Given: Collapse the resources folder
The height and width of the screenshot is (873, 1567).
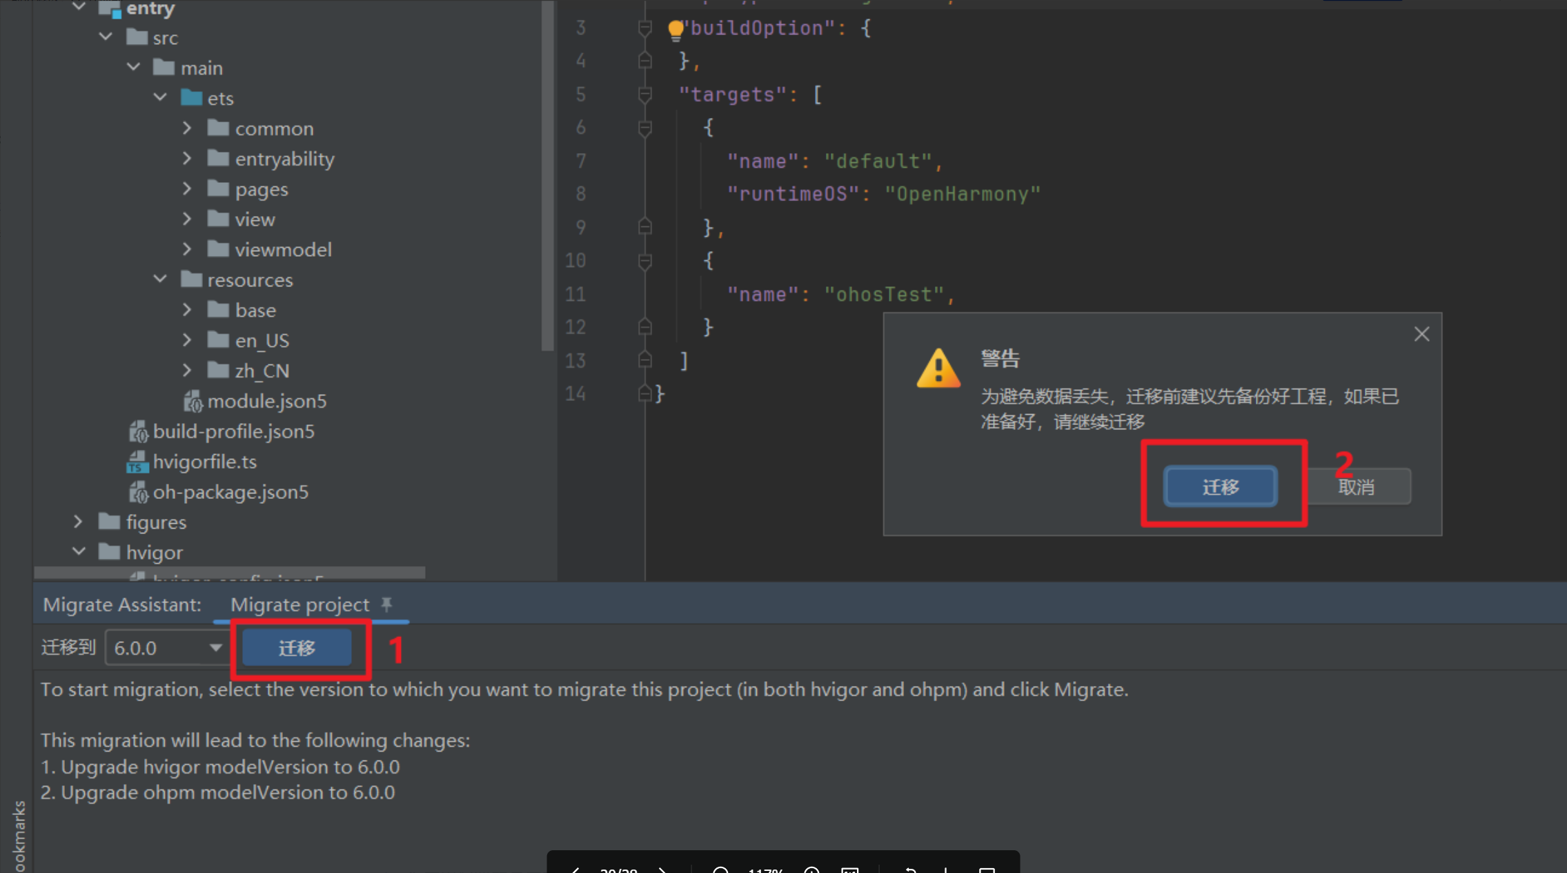Looking at the screenshot, I should [160, 279].
